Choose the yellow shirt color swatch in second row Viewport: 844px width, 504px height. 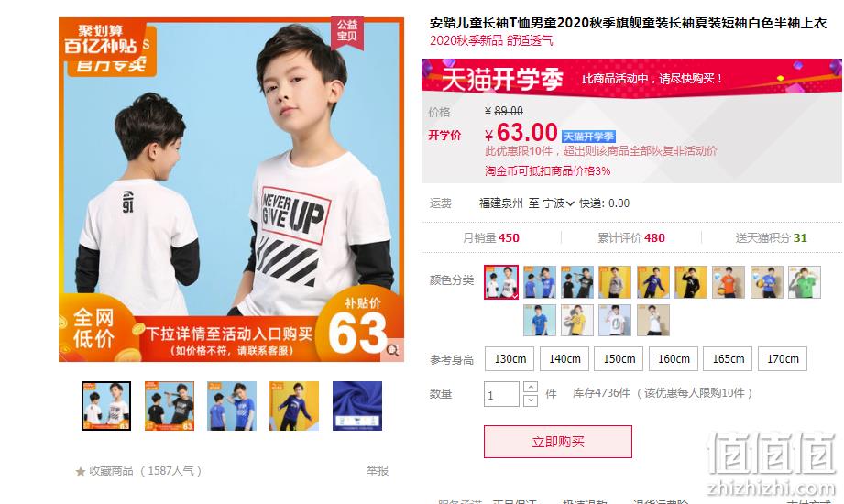[577, 321]
